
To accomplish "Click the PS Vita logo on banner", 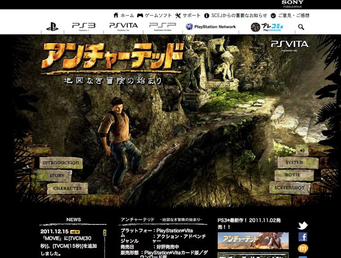I will click(x=290, y=45).
